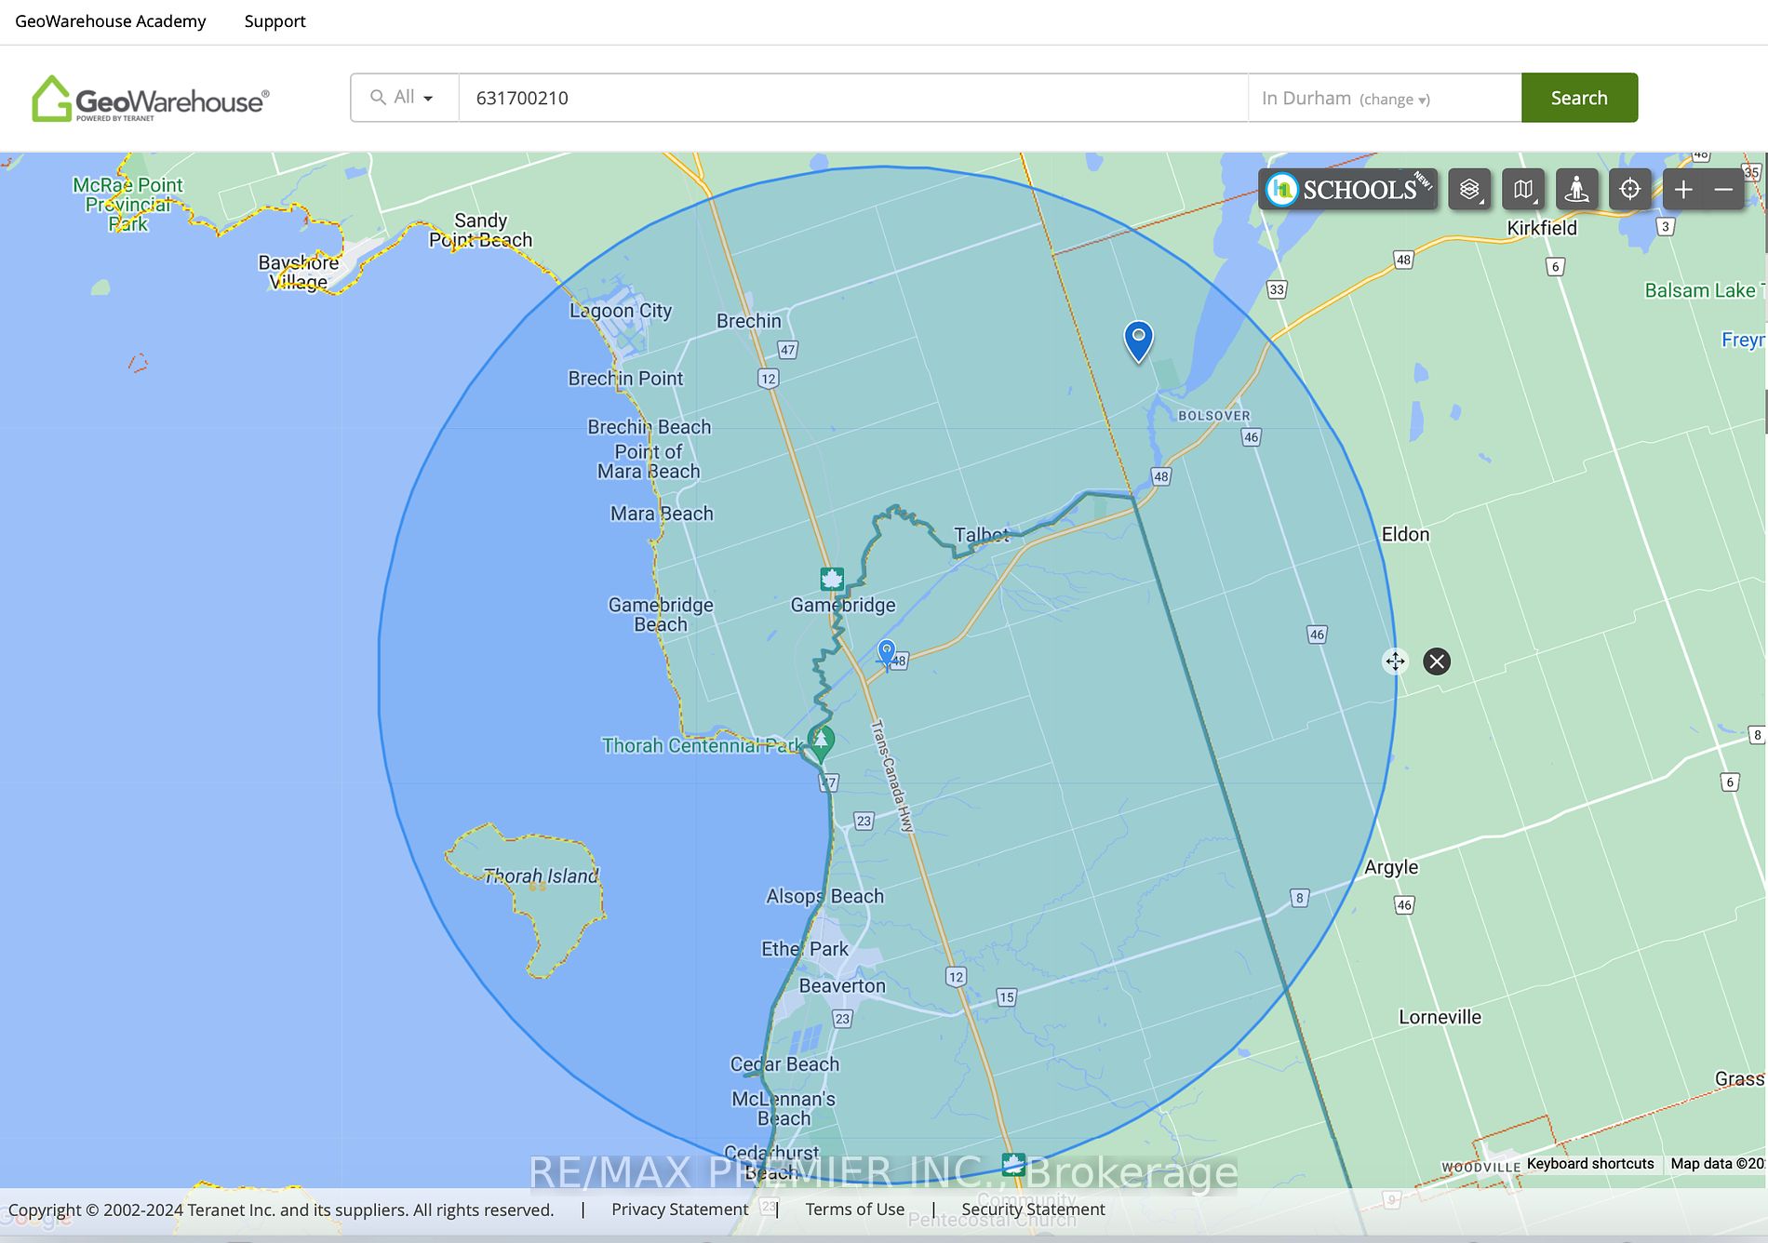Screen dimensions: 1768x1243
Task: Switch the map view type
Action: [1523, 190]
